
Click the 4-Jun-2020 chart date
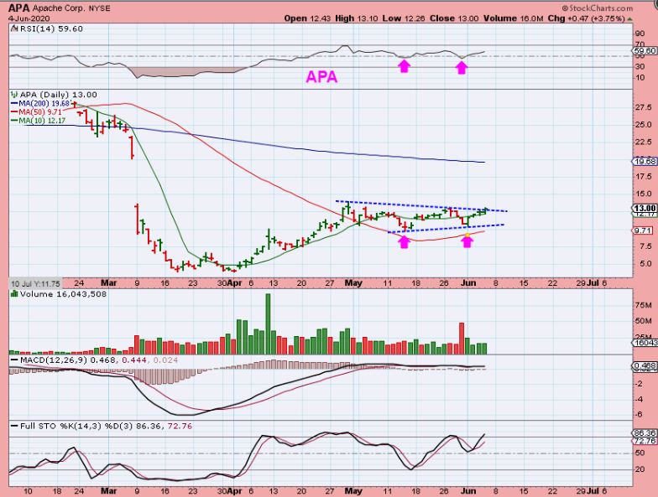[29, 18]
